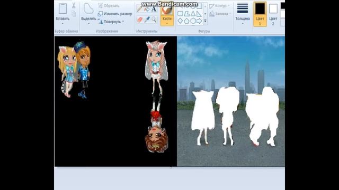Select the diamond shape

pos(180,21)
